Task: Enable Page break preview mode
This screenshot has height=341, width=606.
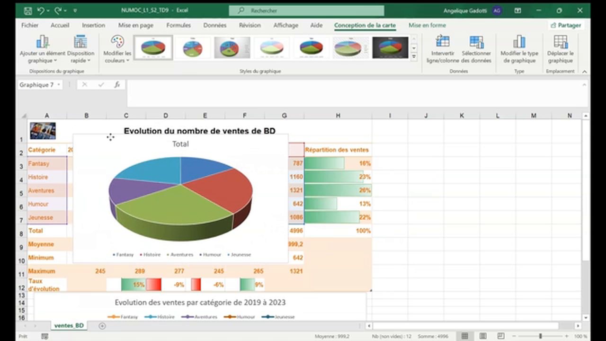Action: [500, 336]
